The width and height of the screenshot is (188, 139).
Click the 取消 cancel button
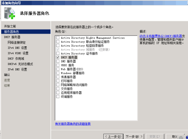(175, 136)
